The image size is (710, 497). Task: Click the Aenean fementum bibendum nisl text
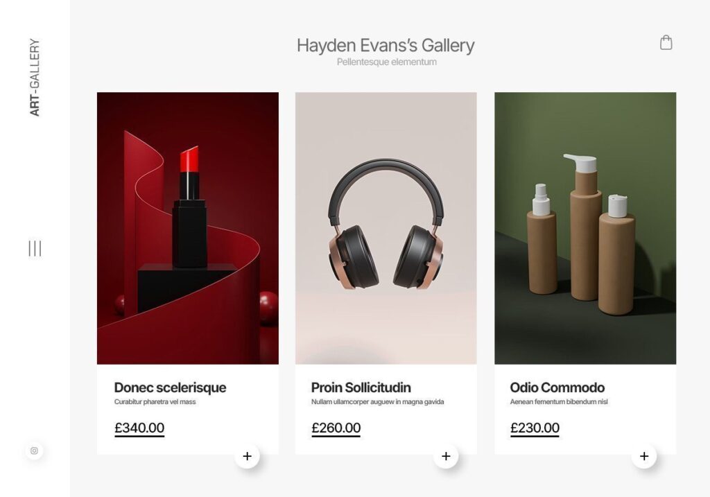[x=559, y=402]
